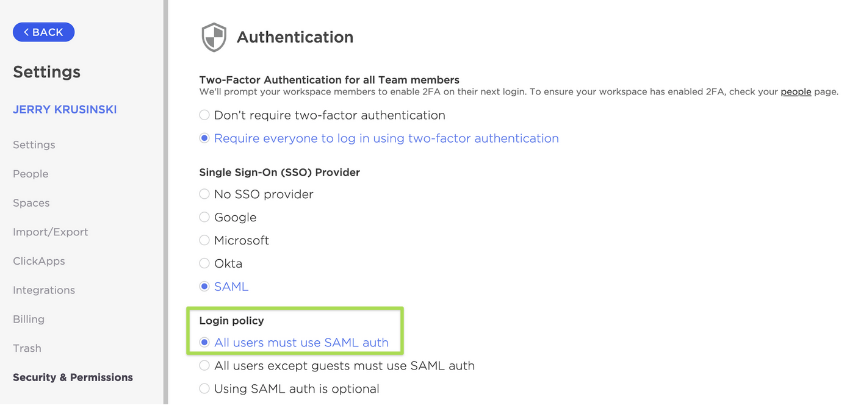Image resolution: width=847 pixels, height=411 pixels.
Task: Open Spaces settings in sidebar
Action: click(31, 203)
